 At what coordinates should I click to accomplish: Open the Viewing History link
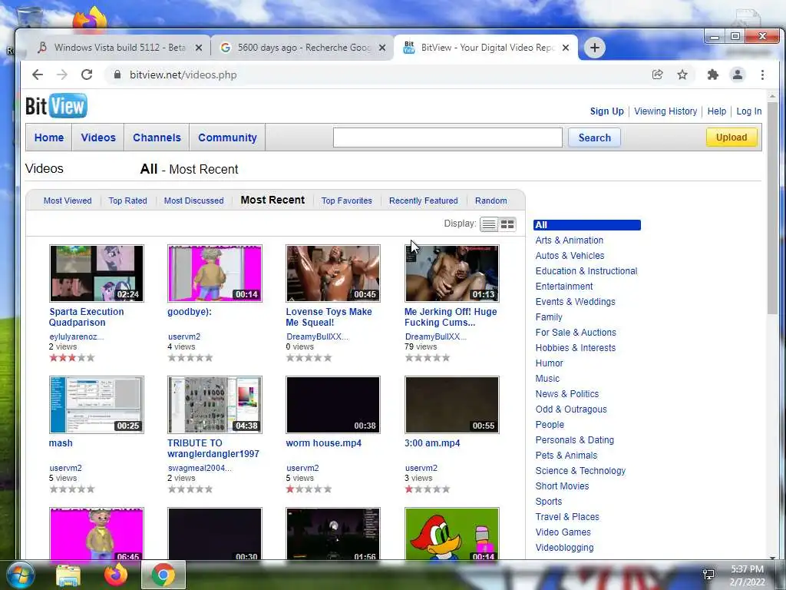665,111
